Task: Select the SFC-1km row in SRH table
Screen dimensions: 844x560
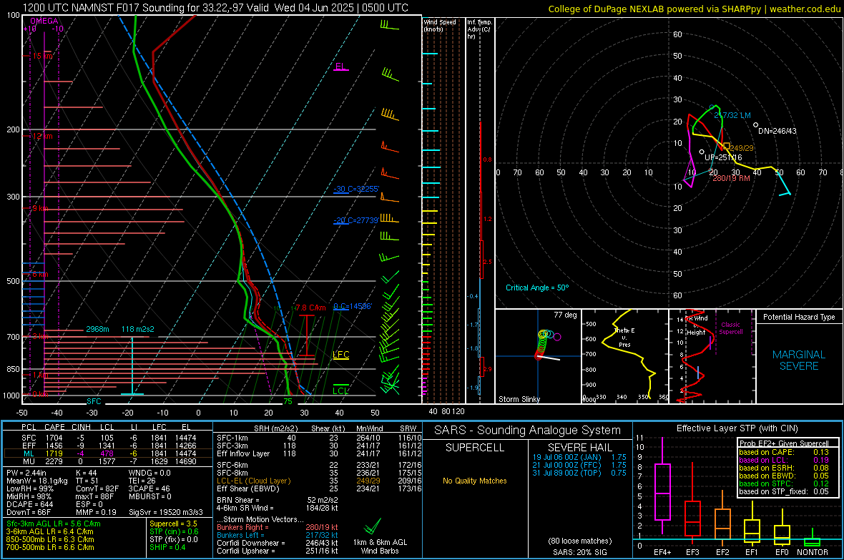Action: pyautogui.click(x=318, y=438)
